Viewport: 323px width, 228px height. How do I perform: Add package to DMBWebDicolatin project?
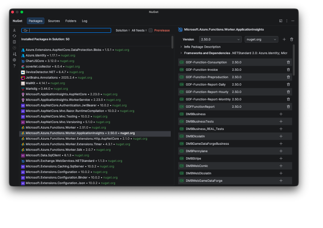point(281,173)
